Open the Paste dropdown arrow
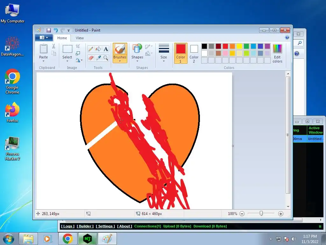The width and height of the screenshot is (326, 245). pyautogui.click(x=43, y=61)
